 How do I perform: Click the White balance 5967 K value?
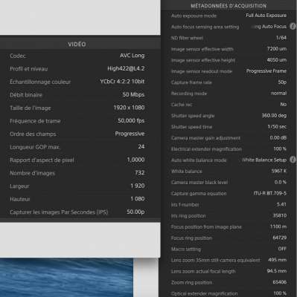279,171
